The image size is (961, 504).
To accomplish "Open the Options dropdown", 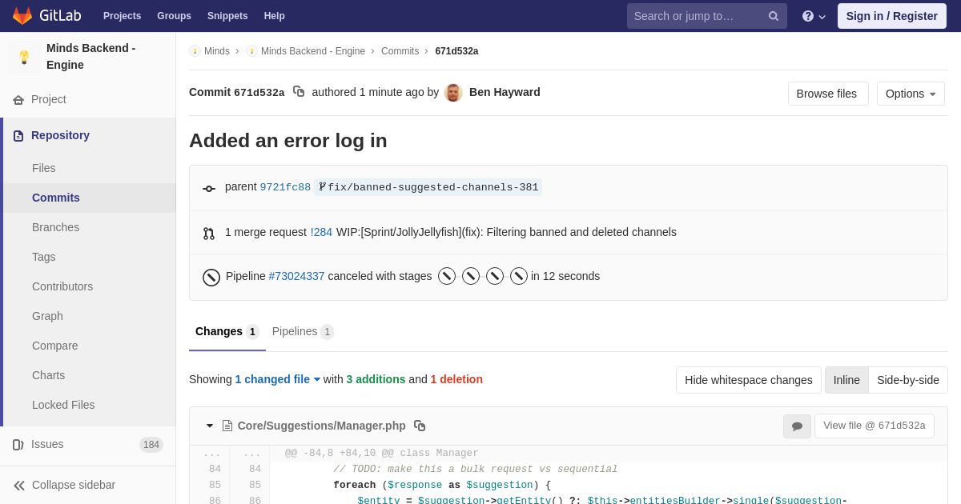I will tap(911, 94).
